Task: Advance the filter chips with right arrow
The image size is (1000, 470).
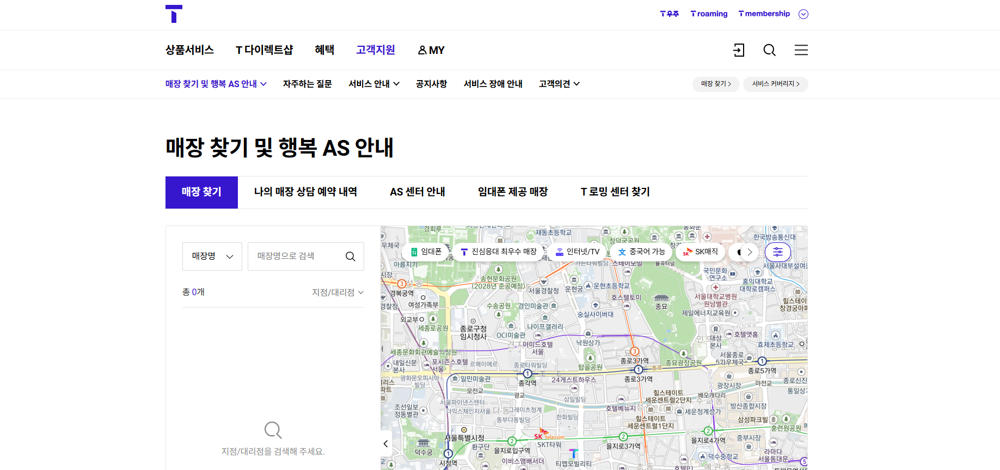Action: click(750, 252)
